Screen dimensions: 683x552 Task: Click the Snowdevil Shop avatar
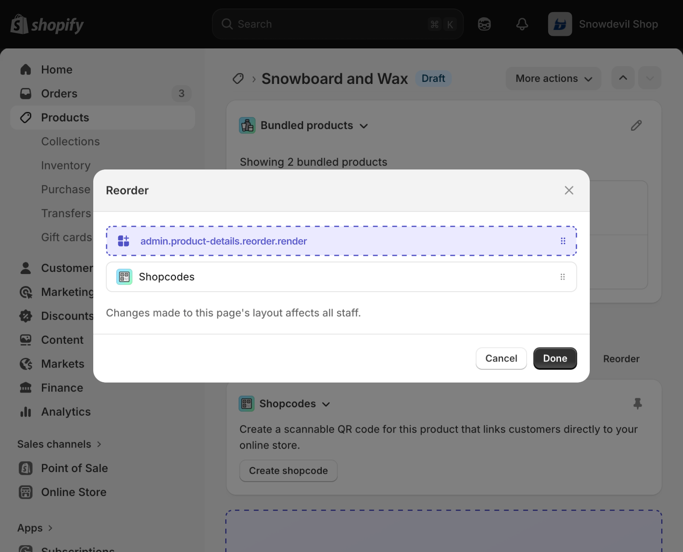click(x=559, y=24)
